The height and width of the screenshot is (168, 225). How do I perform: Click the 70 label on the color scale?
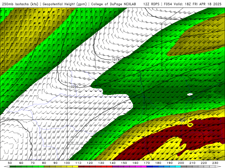coord(33,163)
